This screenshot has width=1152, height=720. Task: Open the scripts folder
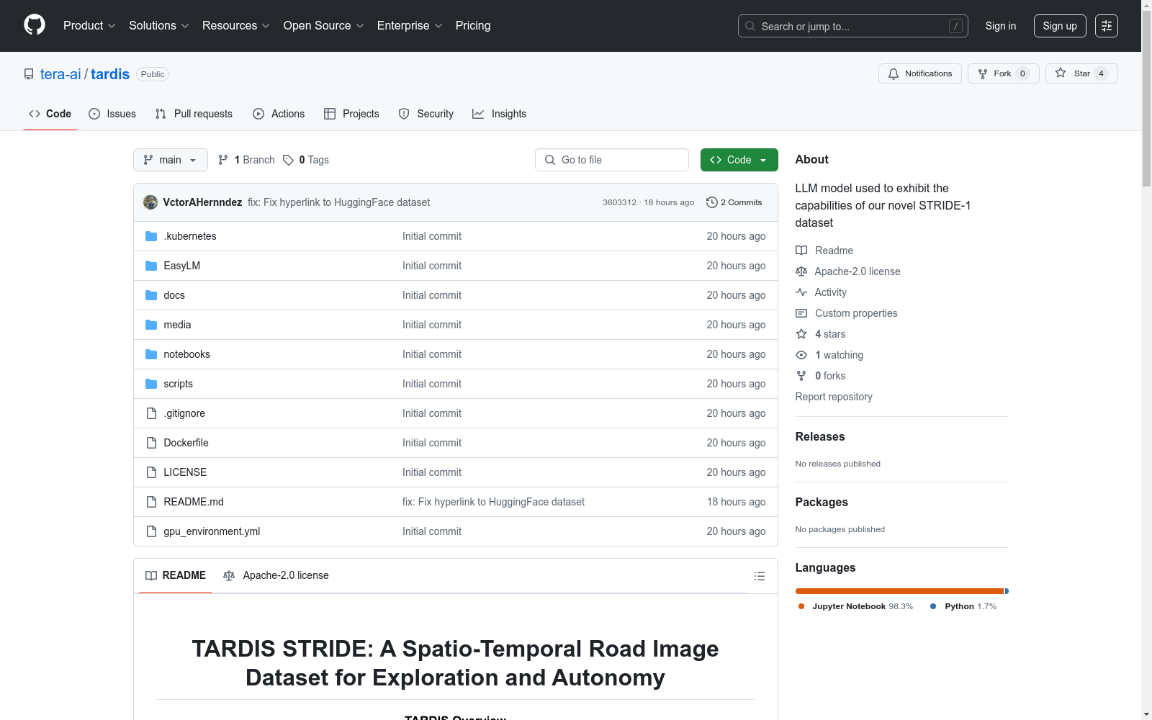pyautogui.click(x=178, y=384)
